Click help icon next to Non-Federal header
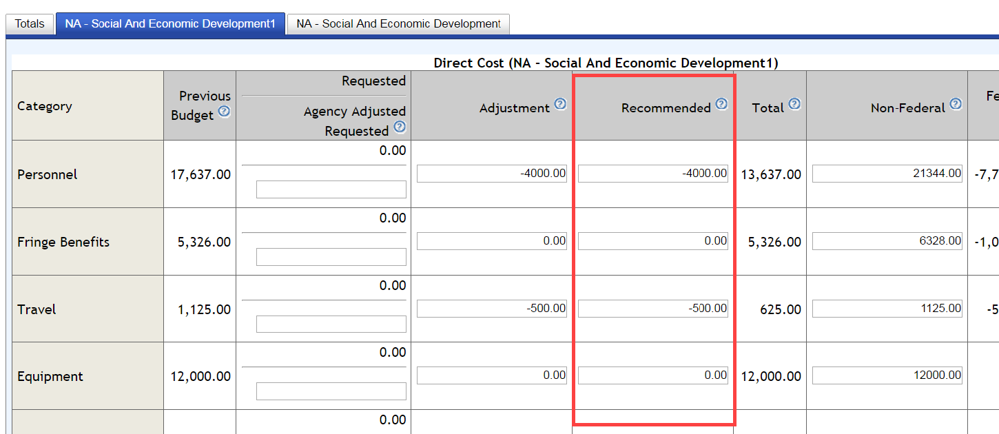This screenshot has height=434, width=999. click(956, 104)
